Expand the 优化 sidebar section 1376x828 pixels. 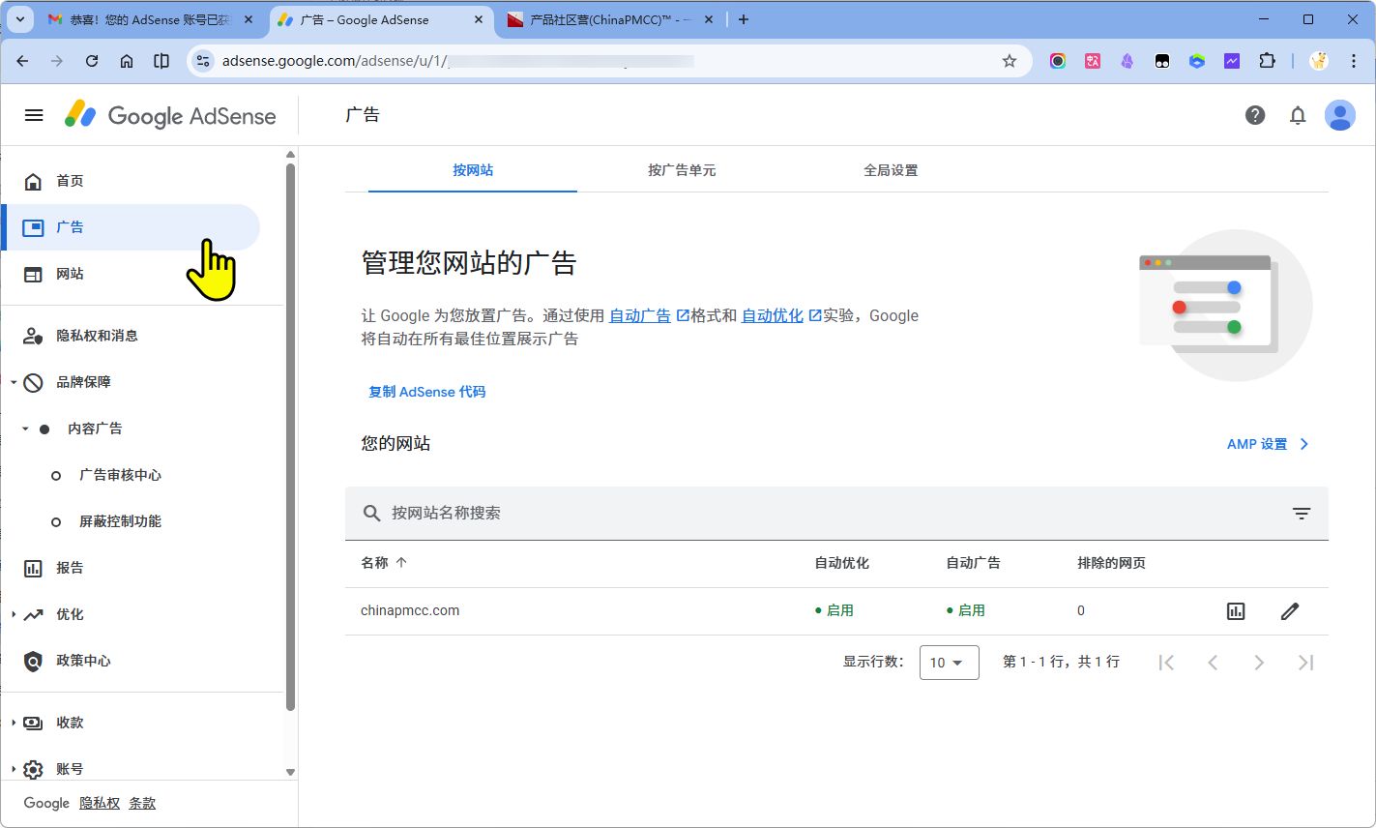(14, 614)
